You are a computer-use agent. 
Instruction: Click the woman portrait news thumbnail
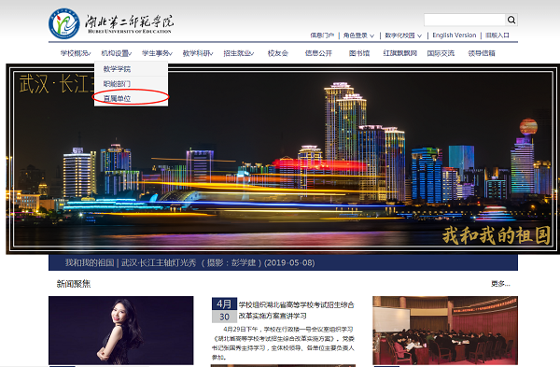click(121, 331)
